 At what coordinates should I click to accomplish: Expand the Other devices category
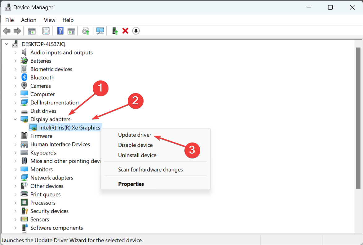tap(15, 186)
